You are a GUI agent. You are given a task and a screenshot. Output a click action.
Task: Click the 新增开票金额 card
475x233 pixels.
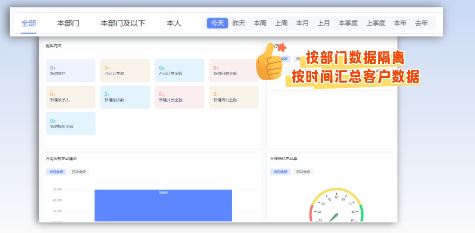pos(180,97)
